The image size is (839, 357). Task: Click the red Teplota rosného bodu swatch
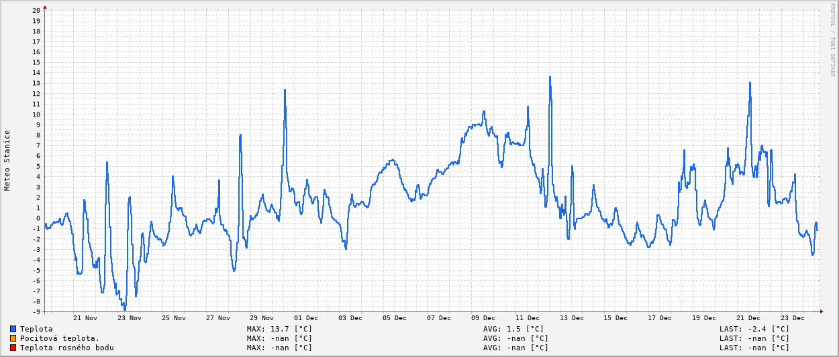(x=13, y=348)
